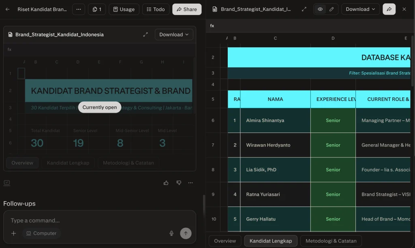Click the plus attachment icon
415x248 pixels.
pyautogui.click(x=14, y=233)
